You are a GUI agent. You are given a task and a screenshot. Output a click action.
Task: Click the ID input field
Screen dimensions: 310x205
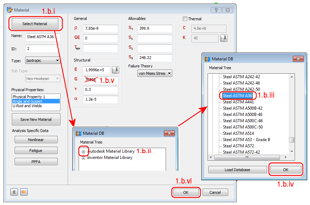point(43,49)
